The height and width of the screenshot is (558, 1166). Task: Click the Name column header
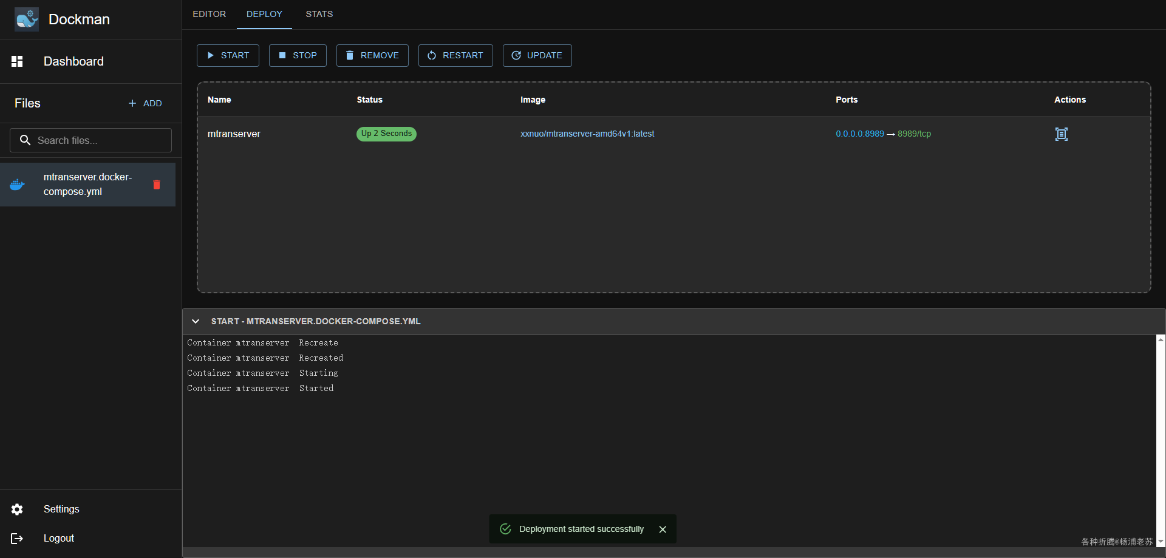tap(219, 100)
